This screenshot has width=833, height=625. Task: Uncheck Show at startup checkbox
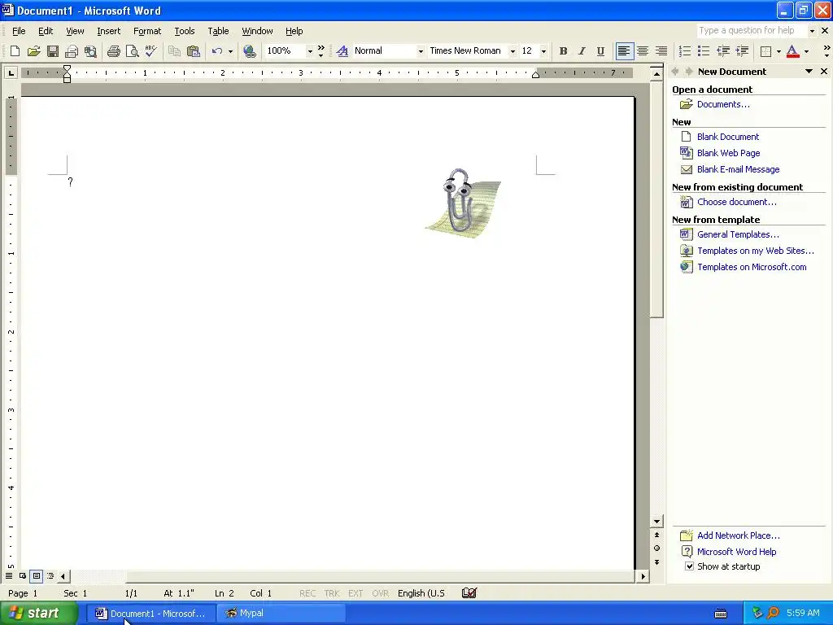click(x=689, y=566)
